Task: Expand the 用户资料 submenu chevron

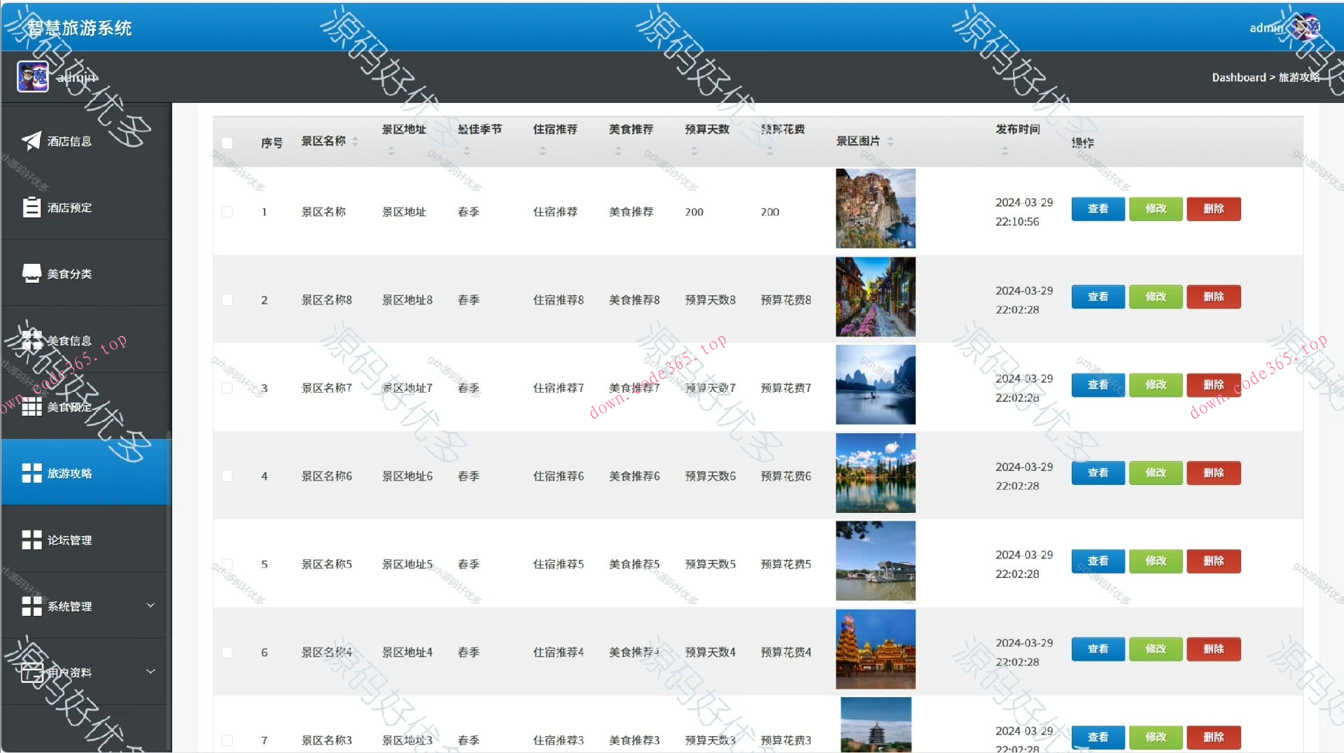Action: [150, 672]
